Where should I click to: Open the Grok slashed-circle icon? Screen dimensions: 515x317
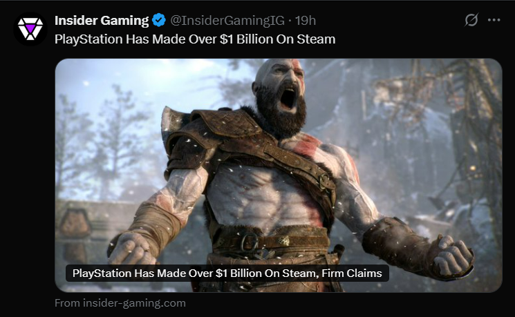471,20
